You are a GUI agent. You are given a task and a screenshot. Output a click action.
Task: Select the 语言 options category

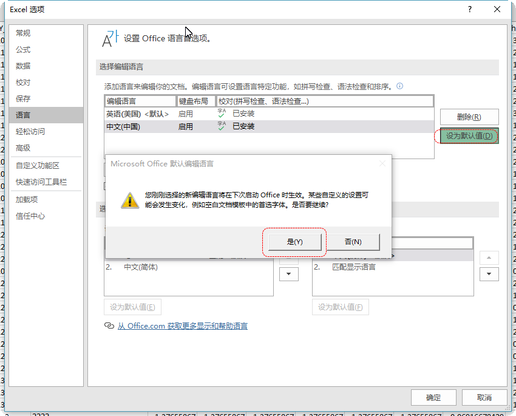pyautogui.click(x=46, y=115)
